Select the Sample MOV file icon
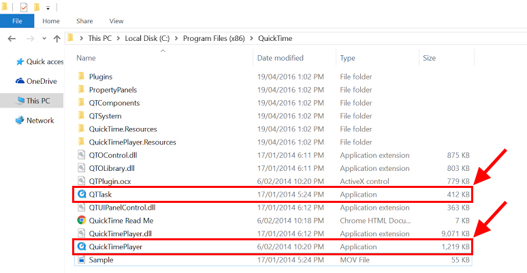The image size is (527, 273). pos(82,260)
